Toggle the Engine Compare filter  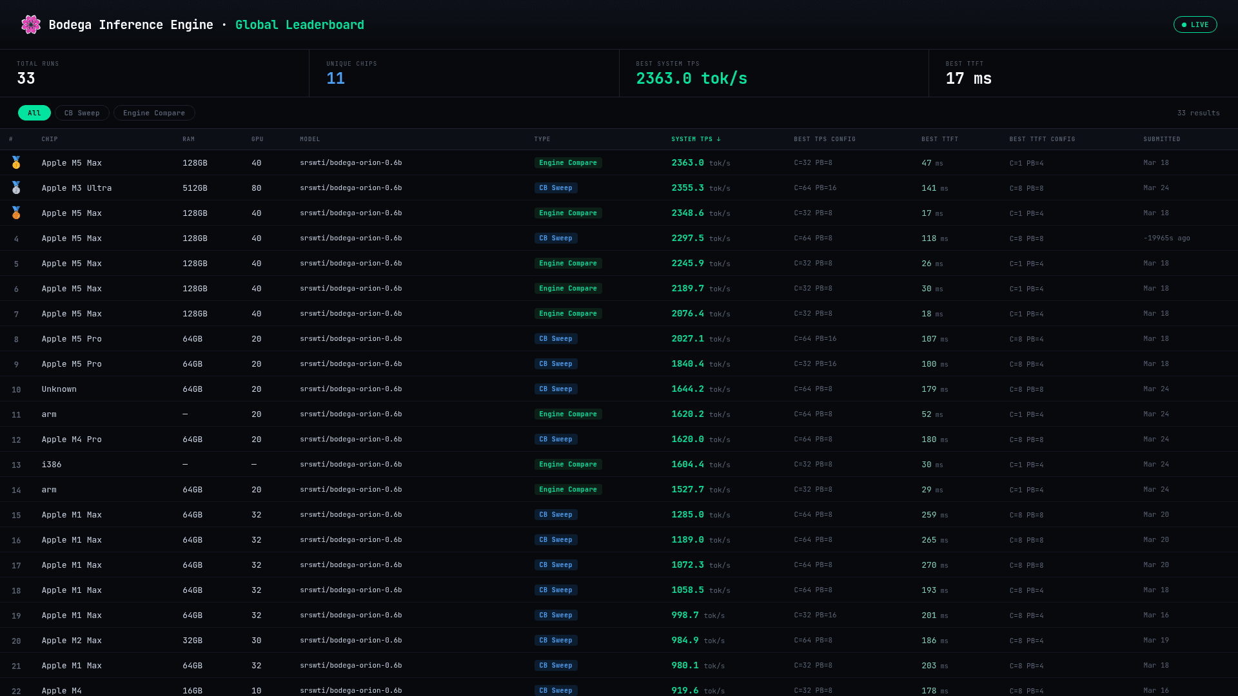coord(154,113)
